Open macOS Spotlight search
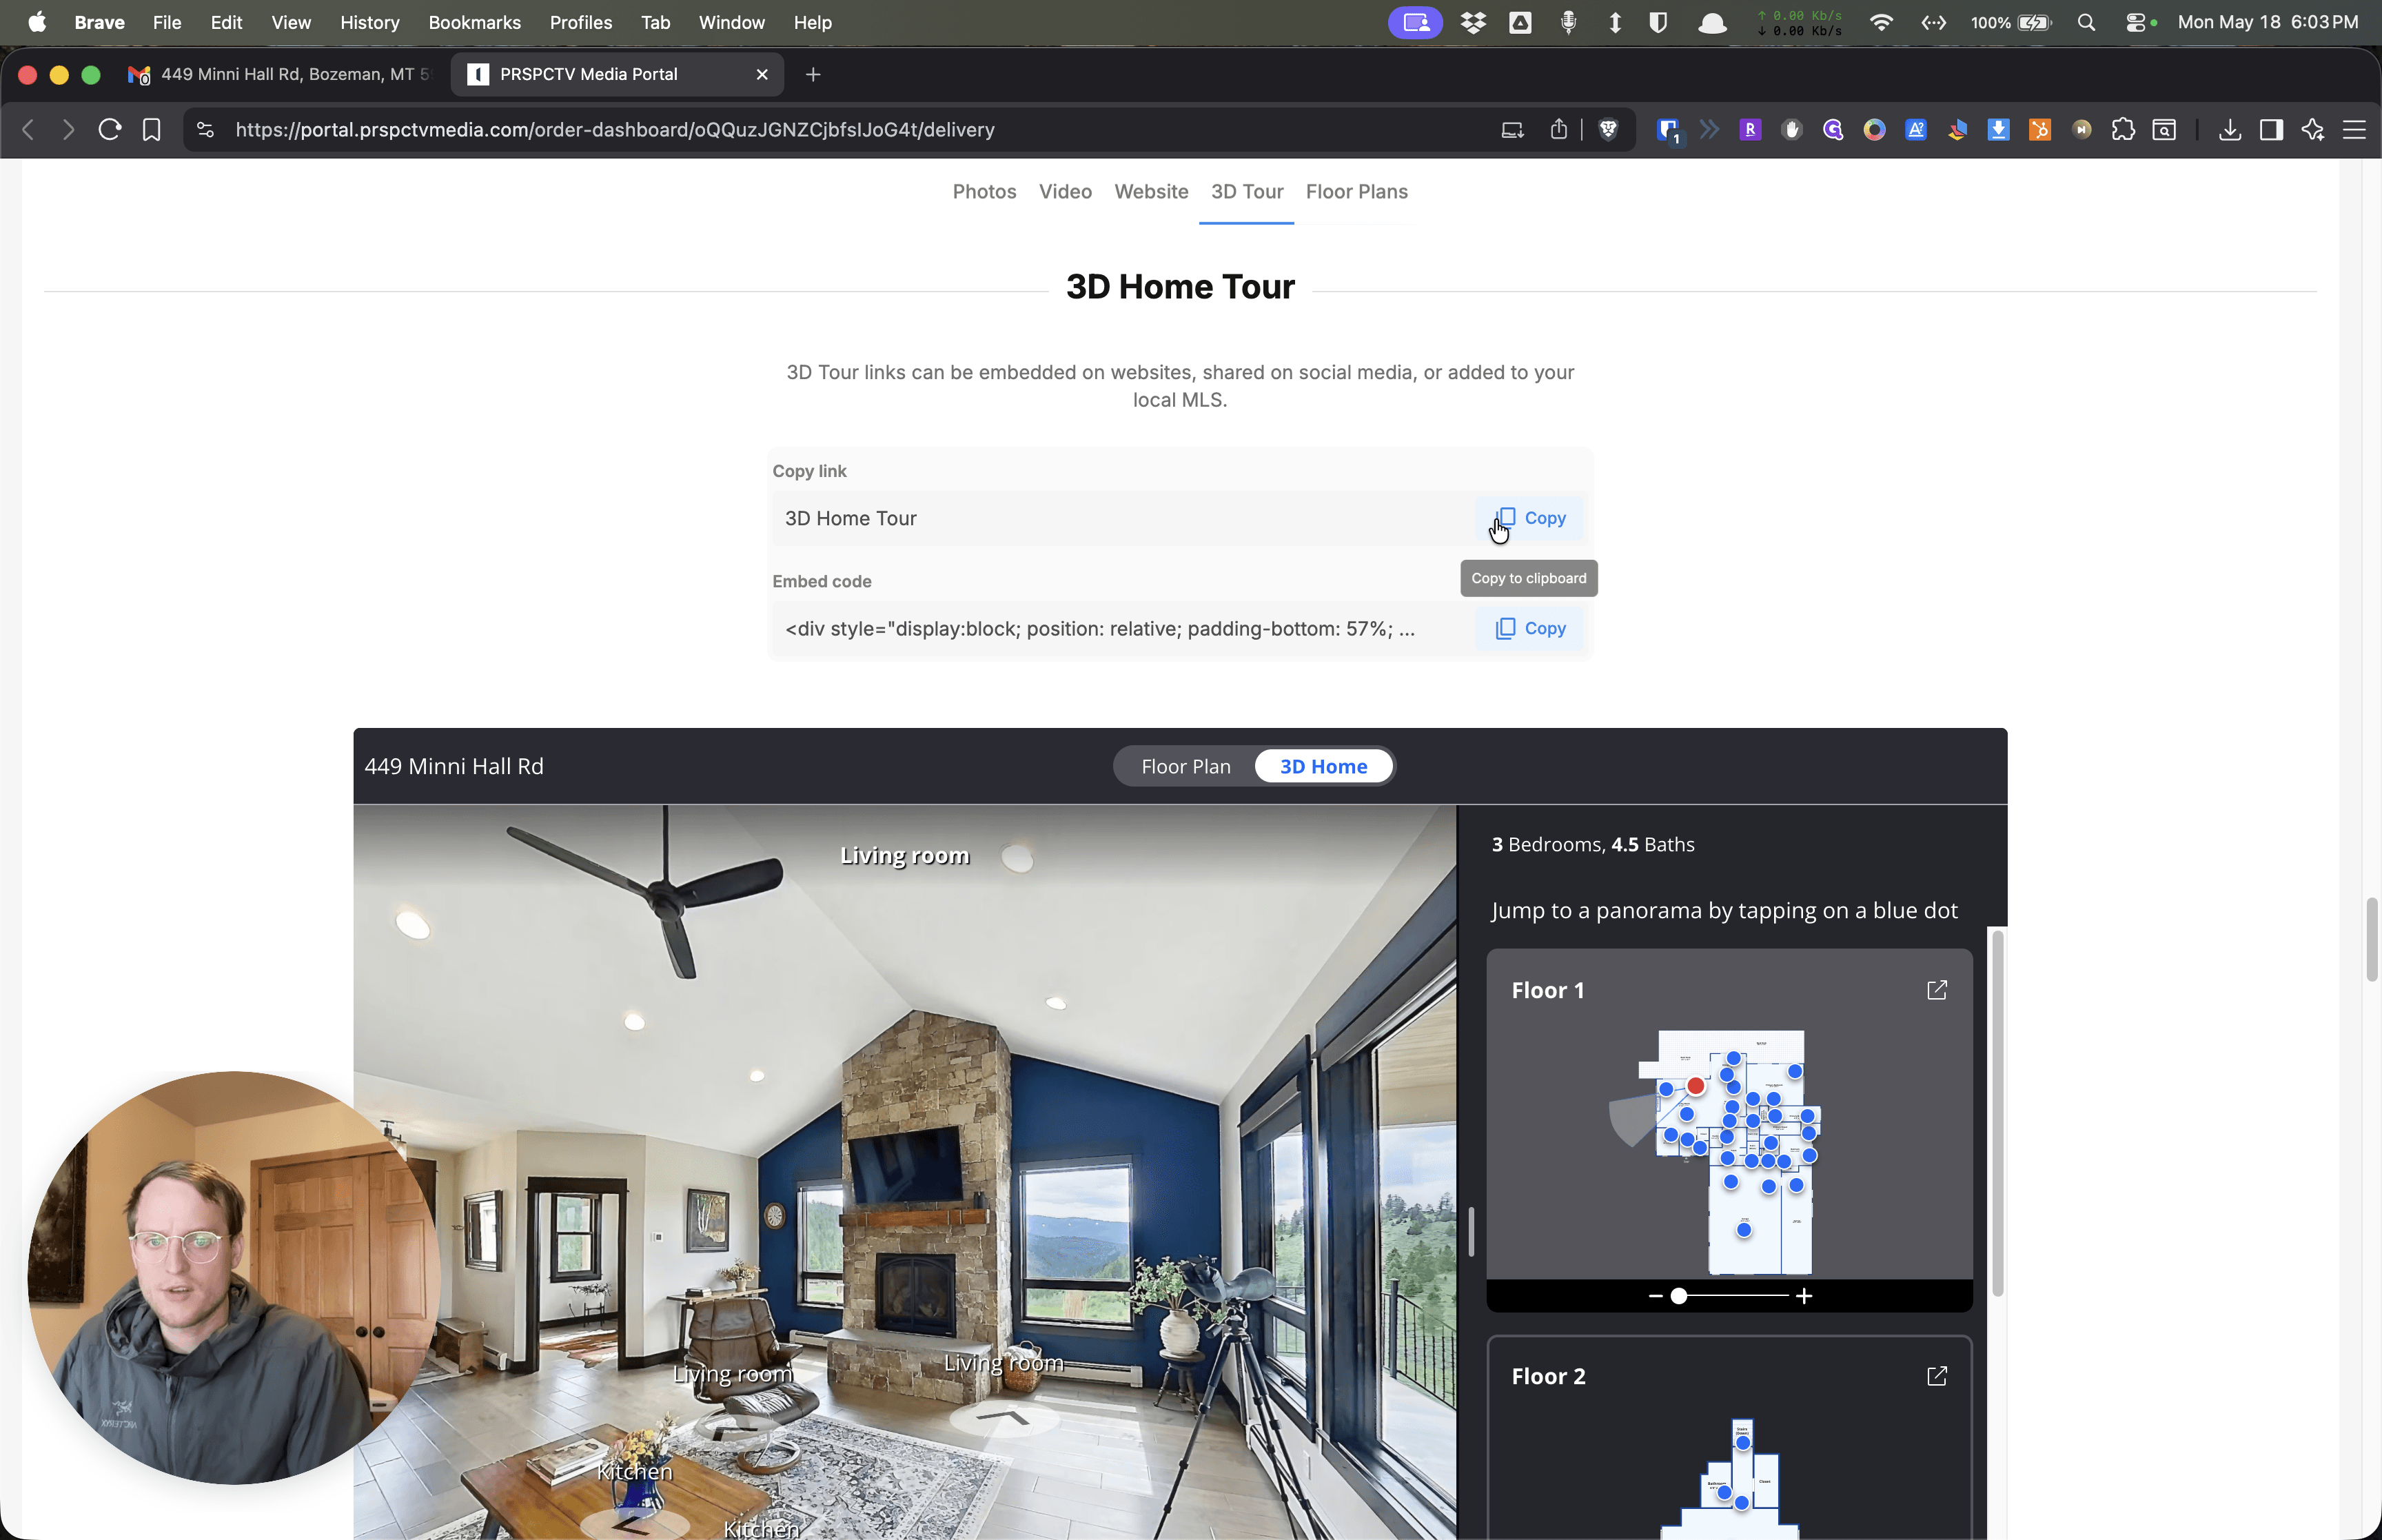 click(2085, 22)
